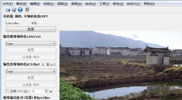
Task: Click the 输出视频编码佳x264 heading
Action: (22, 37)
